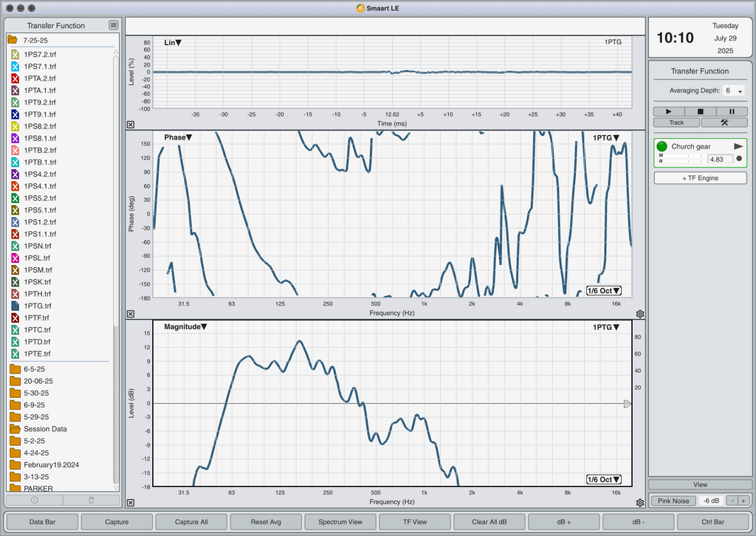
Task: Click the Clear All dB button
Action: (489, 522)
